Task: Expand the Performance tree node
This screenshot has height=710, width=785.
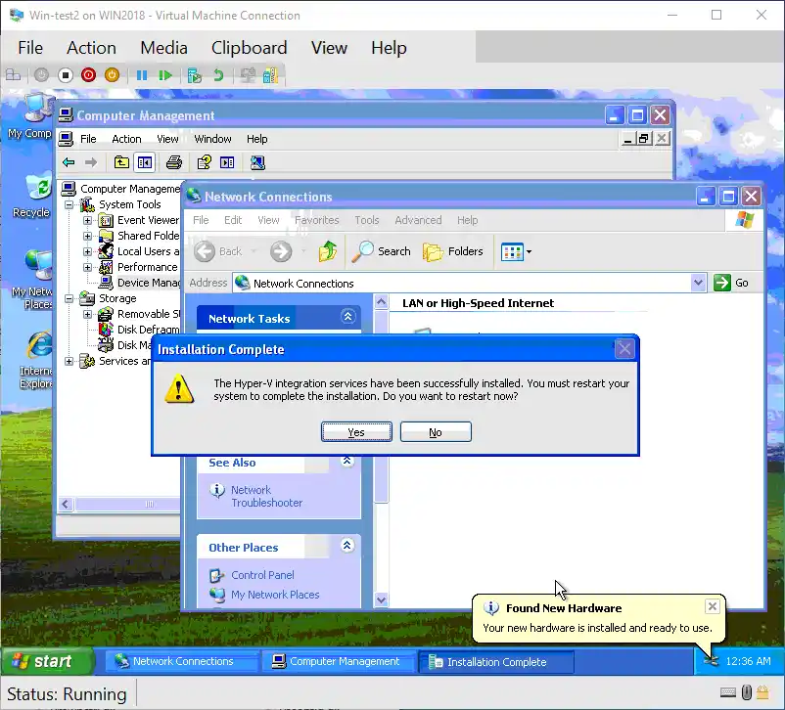Action: (88, 267)
